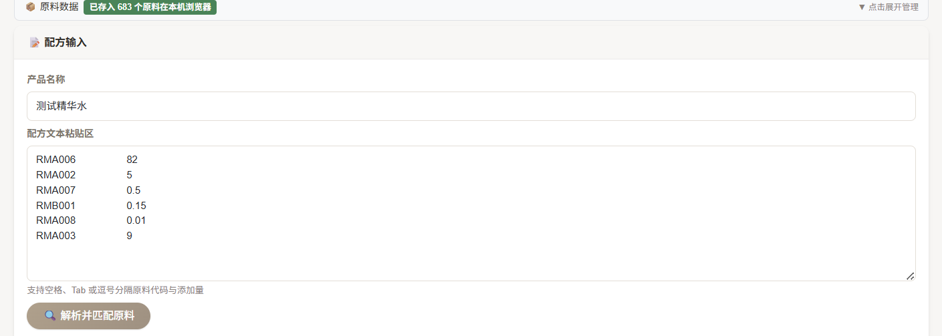Click the textarea resize handle corner
The width and height of the screenshot is (942, 336).
pos(910,276)
